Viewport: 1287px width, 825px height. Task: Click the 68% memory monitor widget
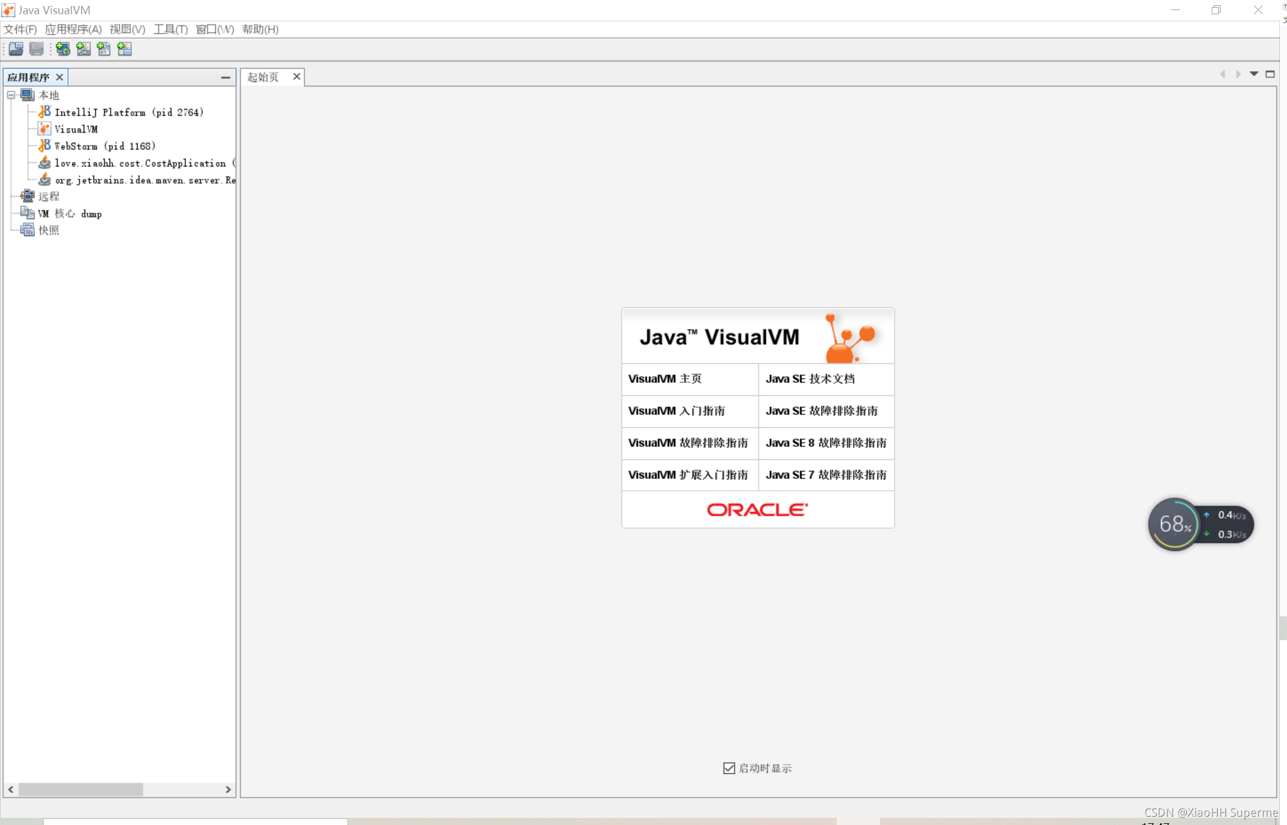pyautogui.click(x=1174, y=524)
